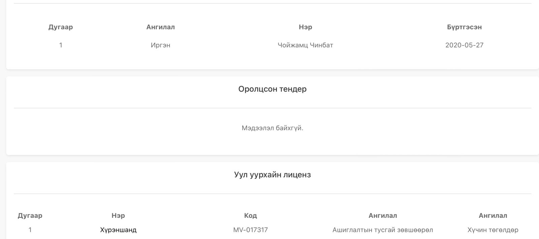Click the Уул уурхайн лиценз section title
The height and width of the screenshot is (239, 539).
pos(272,175)
